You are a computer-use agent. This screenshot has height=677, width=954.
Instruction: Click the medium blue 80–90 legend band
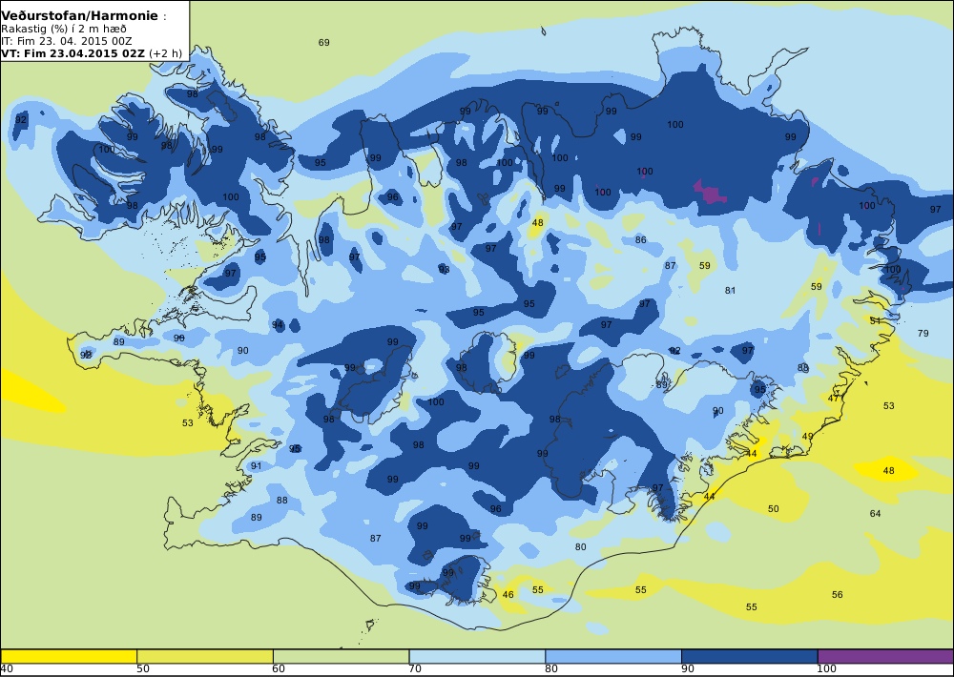tap(613, 656)
